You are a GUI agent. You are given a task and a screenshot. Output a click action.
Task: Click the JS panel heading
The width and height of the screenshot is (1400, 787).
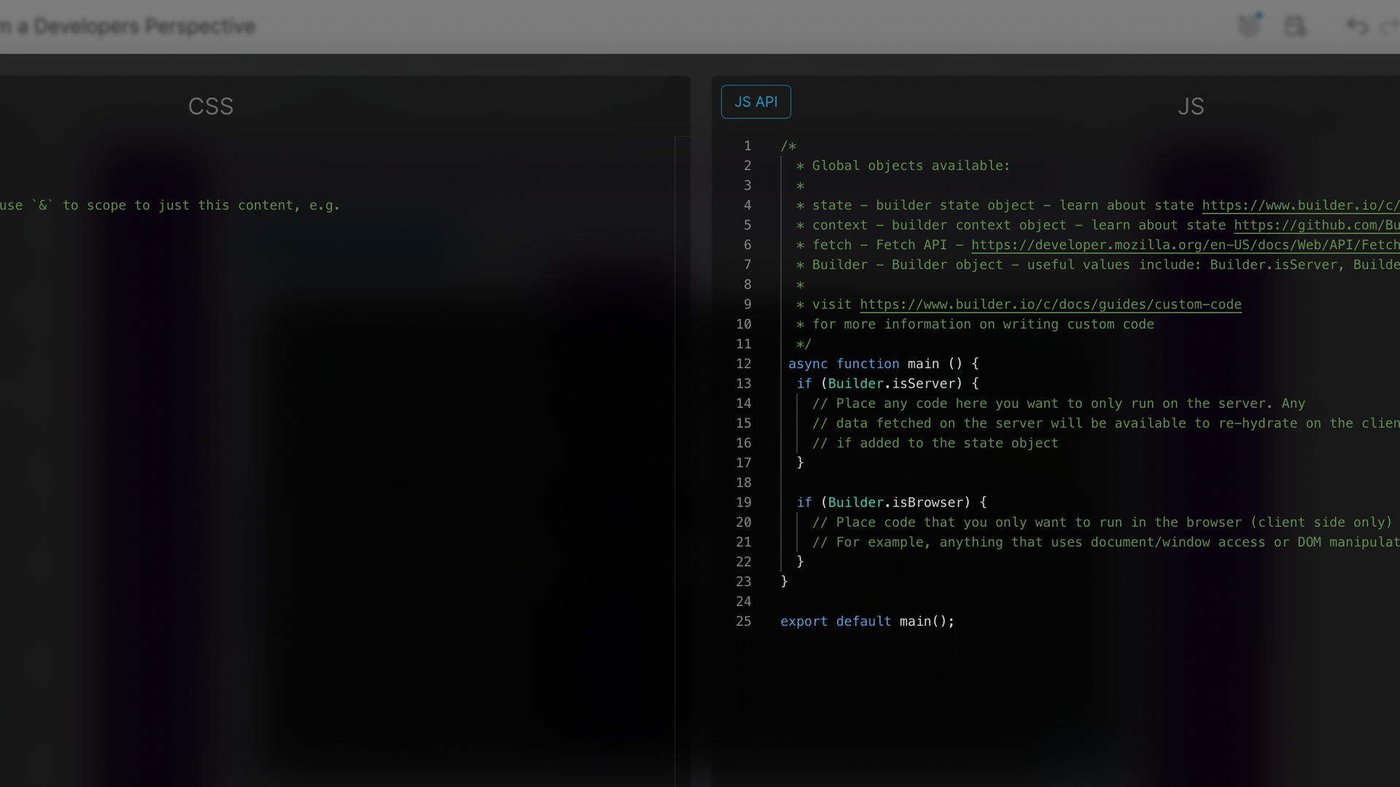click(1190, 106)
